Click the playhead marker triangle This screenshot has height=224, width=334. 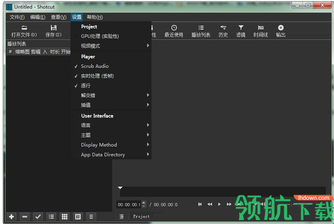click(x=120, y=188)
